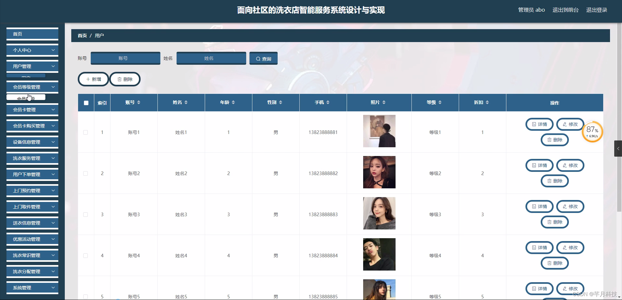The image size is (622, 300).
Task: Click the pencil icon on row 2's 修改 button
Action: click(x=565, y=165)
